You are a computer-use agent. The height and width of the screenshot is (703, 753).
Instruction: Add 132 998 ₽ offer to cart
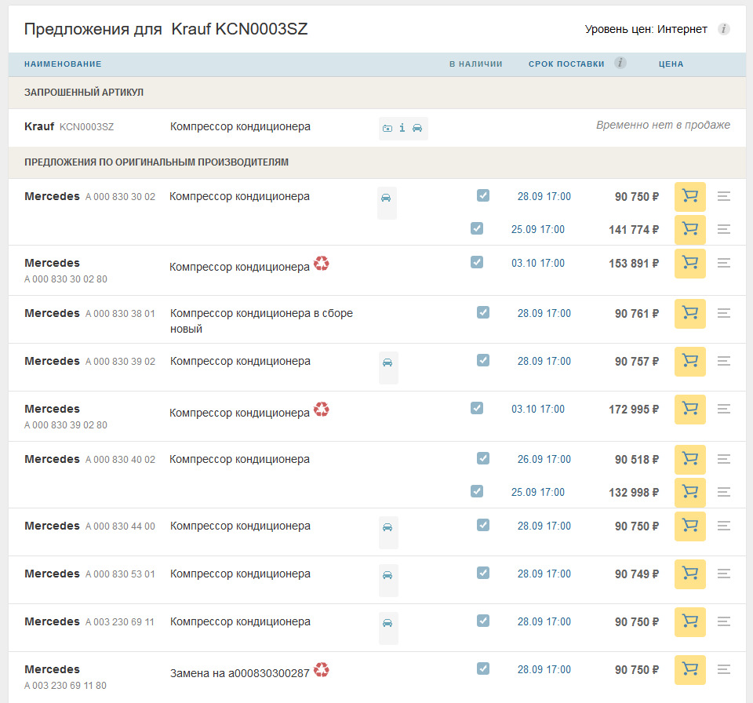[690, 492]
